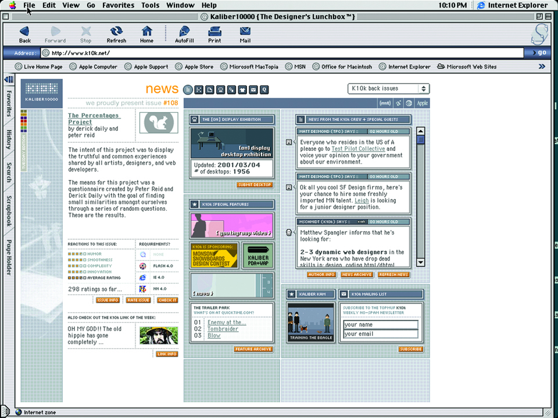Click the Apple sponsor logo in blue bar
This screenshot has width=558, height=418.
point(422,103)
